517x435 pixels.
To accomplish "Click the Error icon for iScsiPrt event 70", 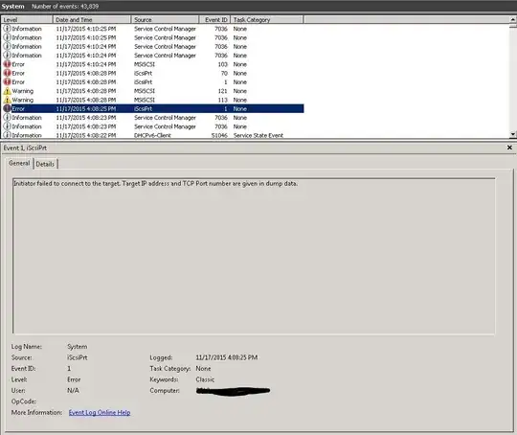I will tap(7, 73).
